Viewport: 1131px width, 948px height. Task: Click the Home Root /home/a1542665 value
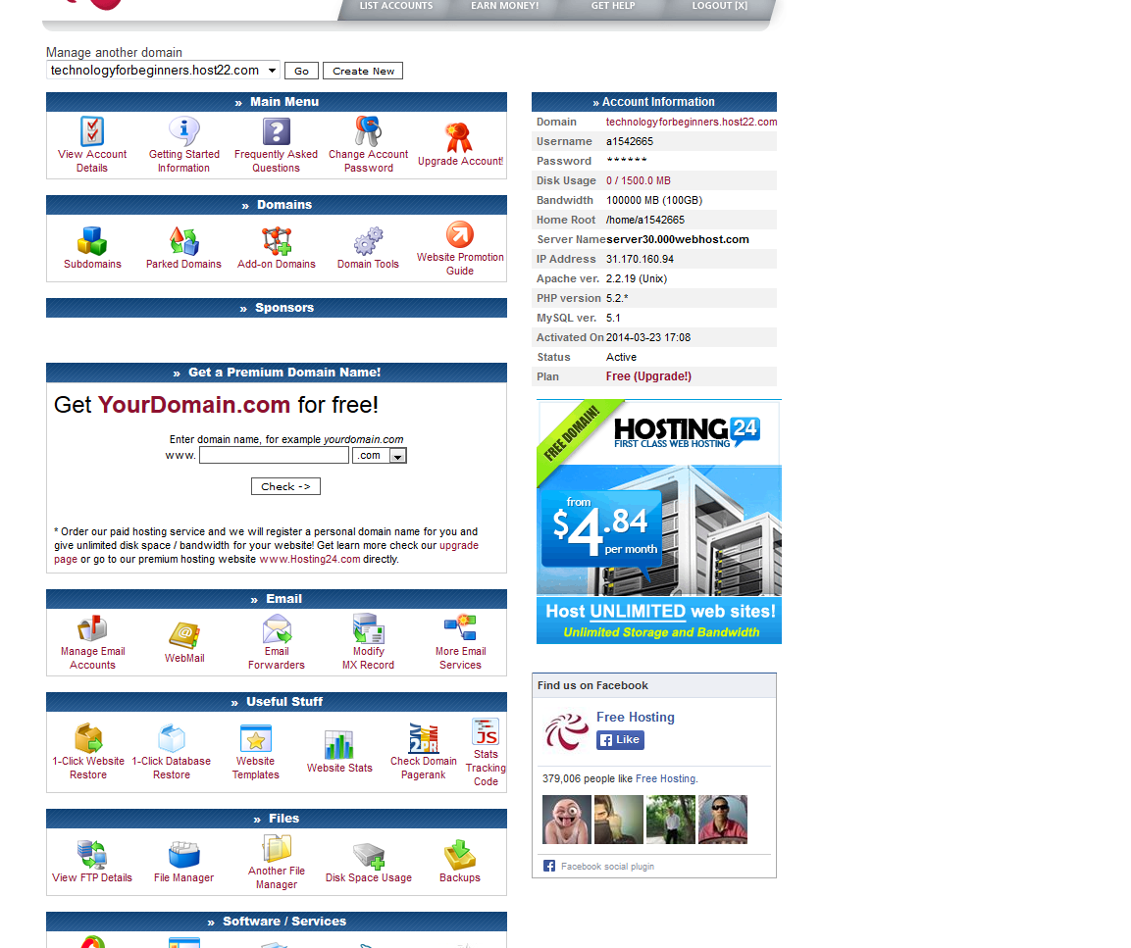645,220
